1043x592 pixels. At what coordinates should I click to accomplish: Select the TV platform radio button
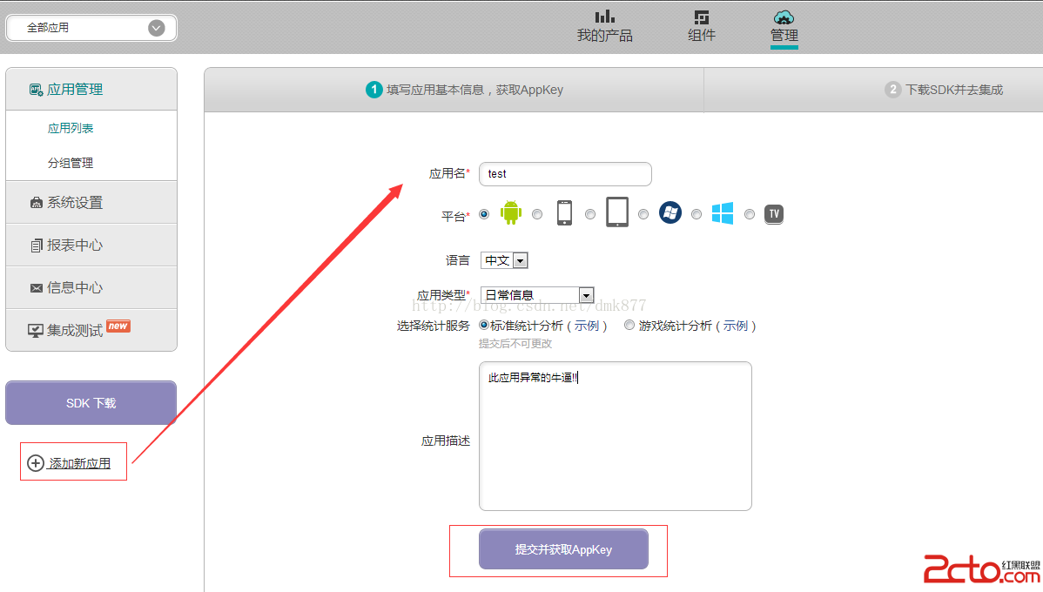[x=750, y=214]
